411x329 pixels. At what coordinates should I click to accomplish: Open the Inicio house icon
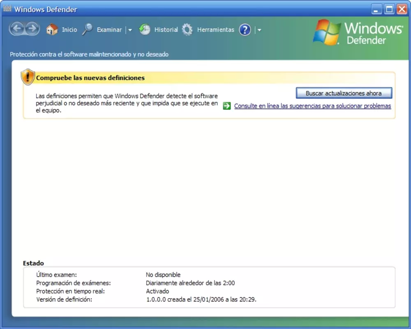[x=52, y=29]
